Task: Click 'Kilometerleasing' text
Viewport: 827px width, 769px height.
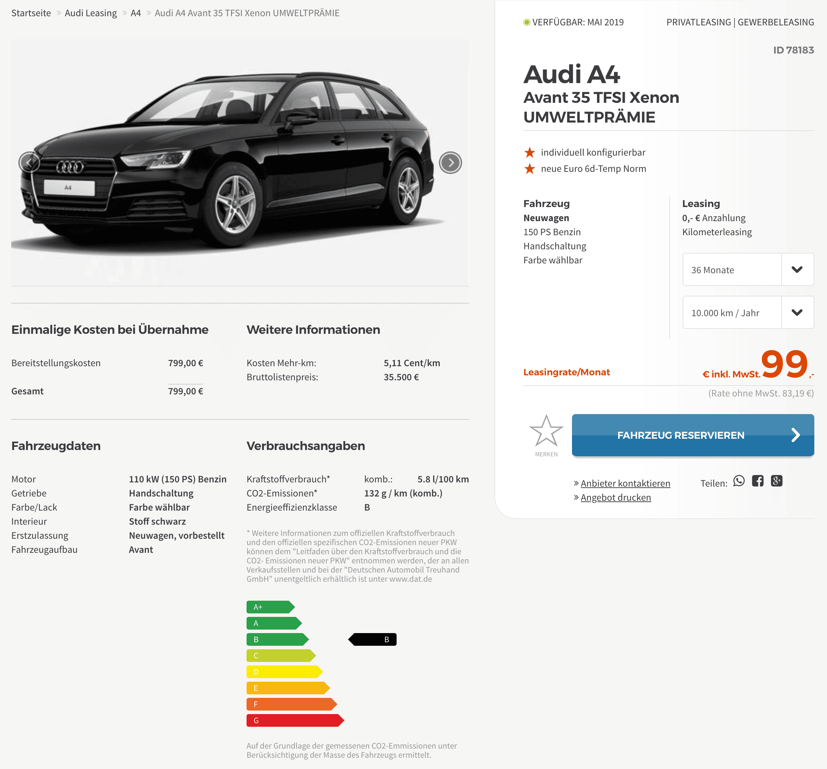Action: [717, 232]
